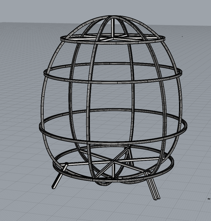This screenshot has height=221, width=211.
Task: Click the left end of the base crossbar
Action: coord(66,164)
